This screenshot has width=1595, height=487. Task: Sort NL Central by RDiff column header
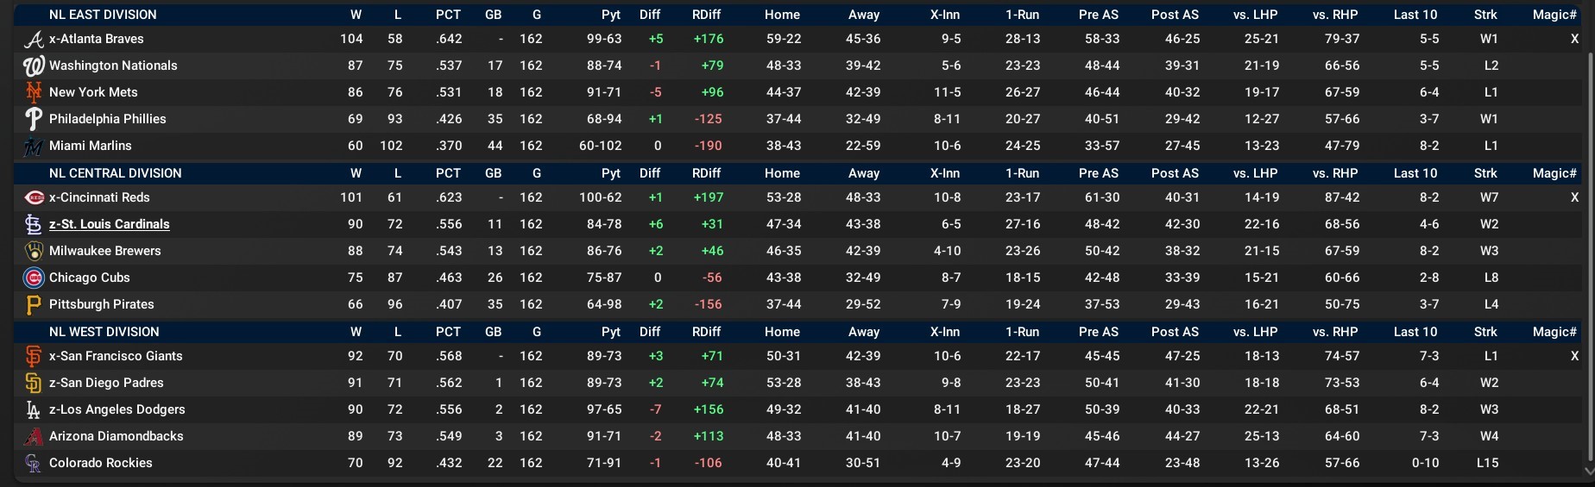706,173
